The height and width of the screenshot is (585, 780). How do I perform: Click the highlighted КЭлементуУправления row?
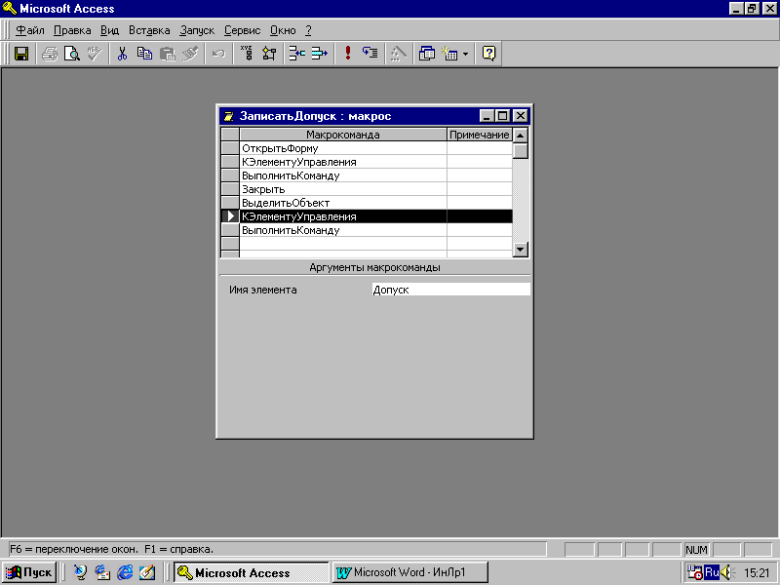click(x=343, y=216)
